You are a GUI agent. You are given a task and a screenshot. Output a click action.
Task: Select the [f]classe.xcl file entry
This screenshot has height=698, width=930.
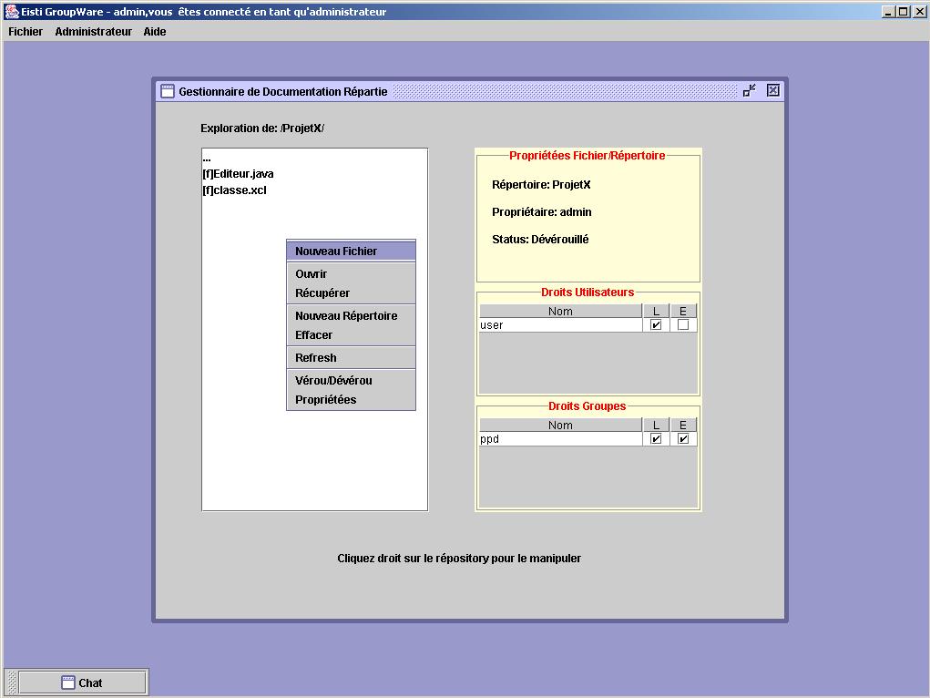click(x=235, y=190)
